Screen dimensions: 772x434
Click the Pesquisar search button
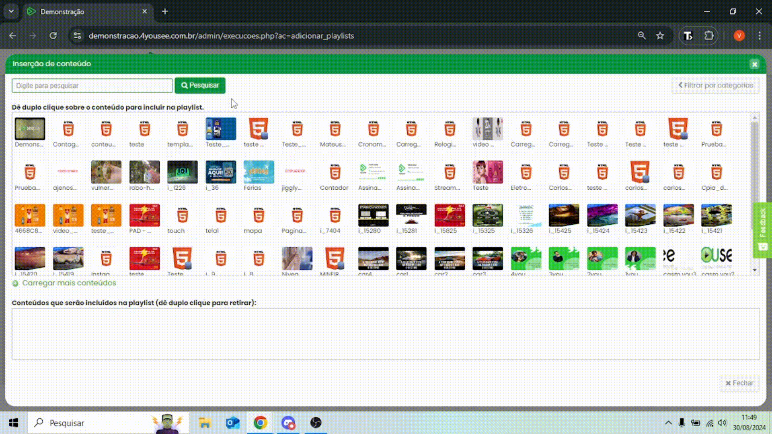click(x=200, y=86)
